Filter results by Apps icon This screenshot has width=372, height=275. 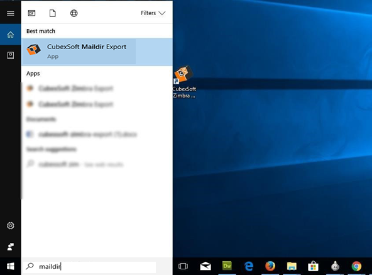(32, 13)
